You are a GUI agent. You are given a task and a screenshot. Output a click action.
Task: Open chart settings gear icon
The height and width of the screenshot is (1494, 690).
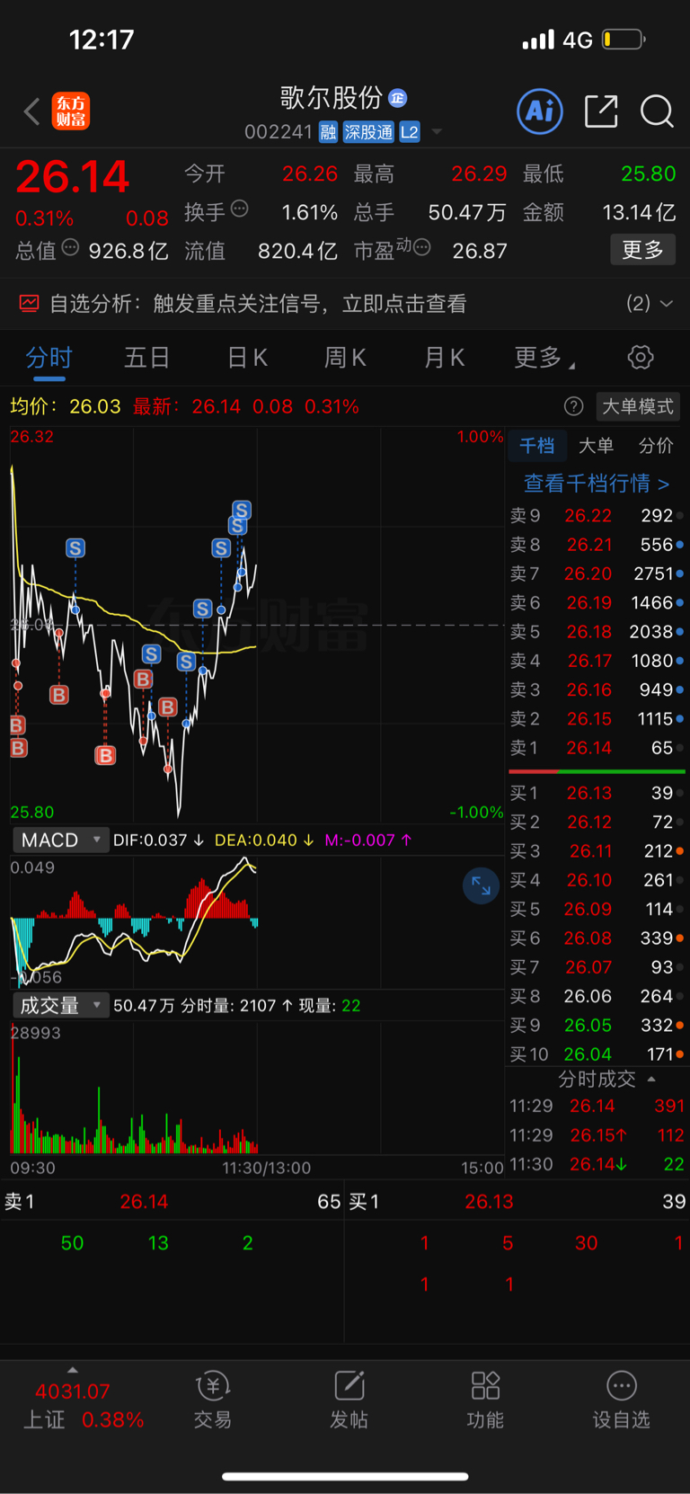point(641,358)
